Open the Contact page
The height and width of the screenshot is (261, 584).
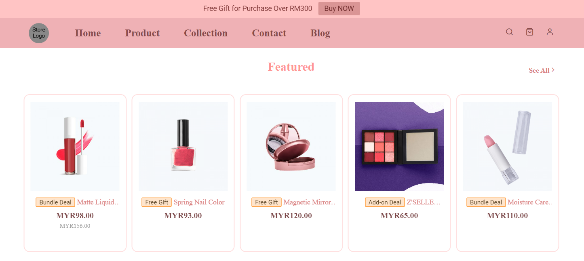[x=269, y=33]
